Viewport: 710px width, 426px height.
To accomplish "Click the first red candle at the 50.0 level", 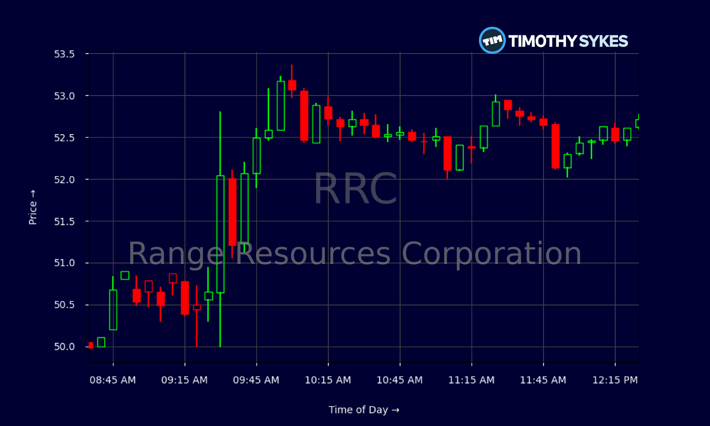I will click(91, 345).
